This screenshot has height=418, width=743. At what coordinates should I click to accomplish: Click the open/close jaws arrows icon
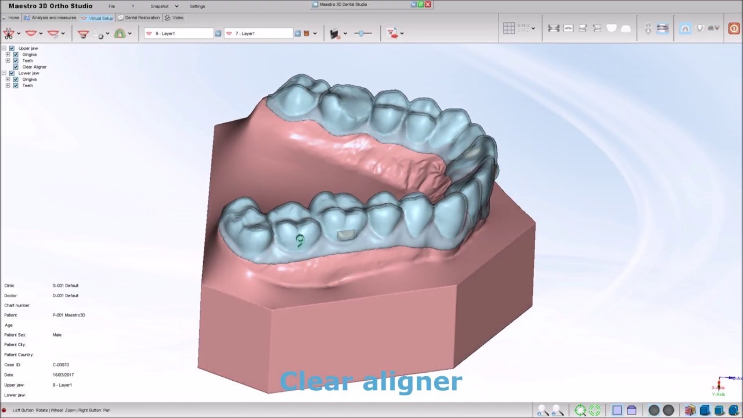648,28
